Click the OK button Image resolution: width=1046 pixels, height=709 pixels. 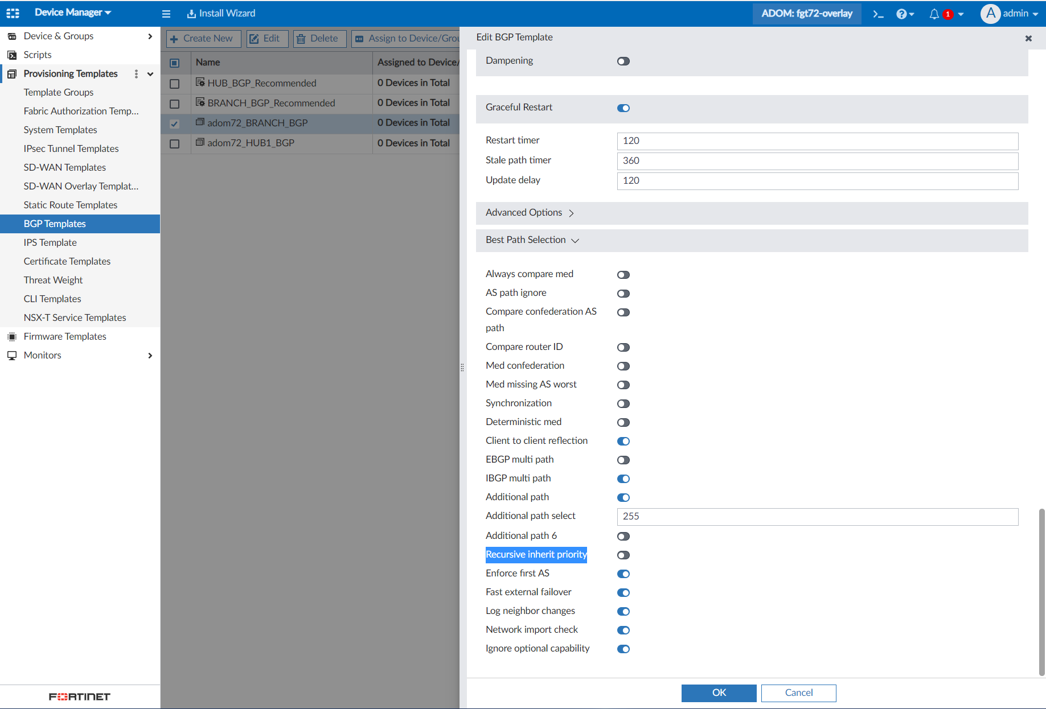[719, 693]
